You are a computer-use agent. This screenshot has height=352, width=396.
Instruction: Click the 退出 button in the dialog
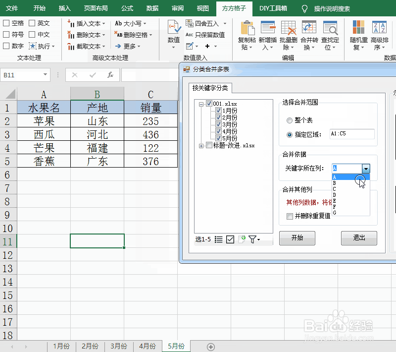[359, 238]
